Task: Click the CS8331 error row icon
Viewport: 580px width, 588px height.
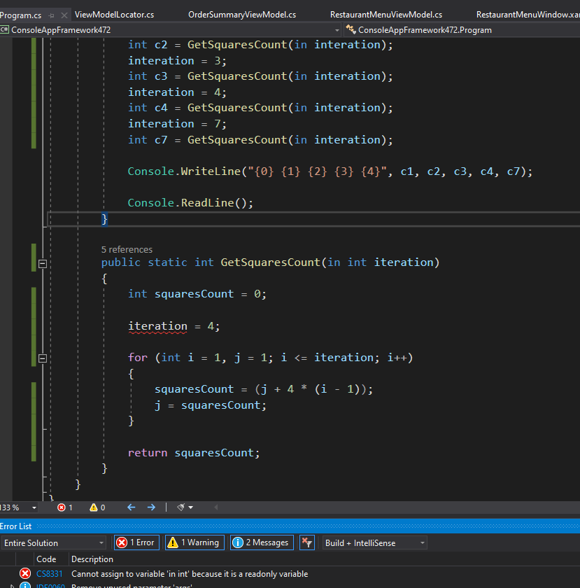Action: coord(25,574)
